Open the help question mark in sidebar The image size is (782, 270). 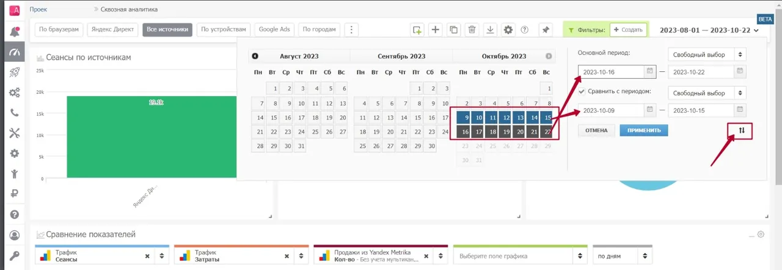tap(14, 215)
